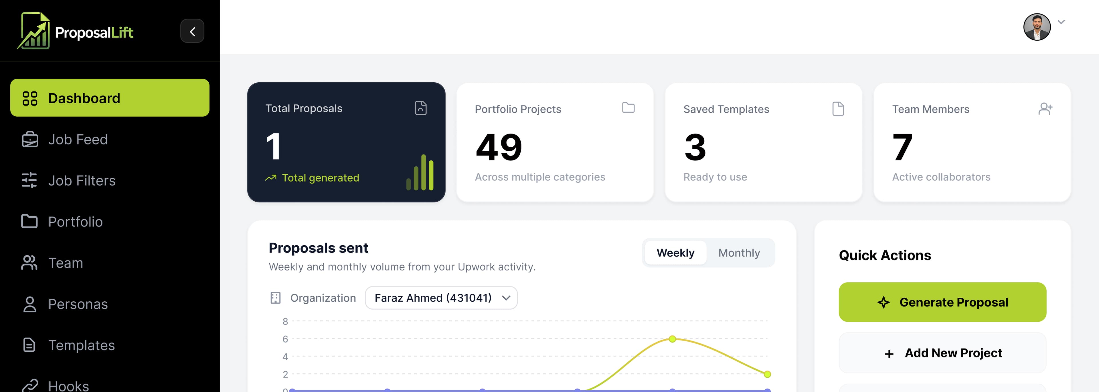This screenshot has width=1099, height=392.
Task: Click the Dashboard grid icon
Action: pyautogui.click(x=30, y=98)
